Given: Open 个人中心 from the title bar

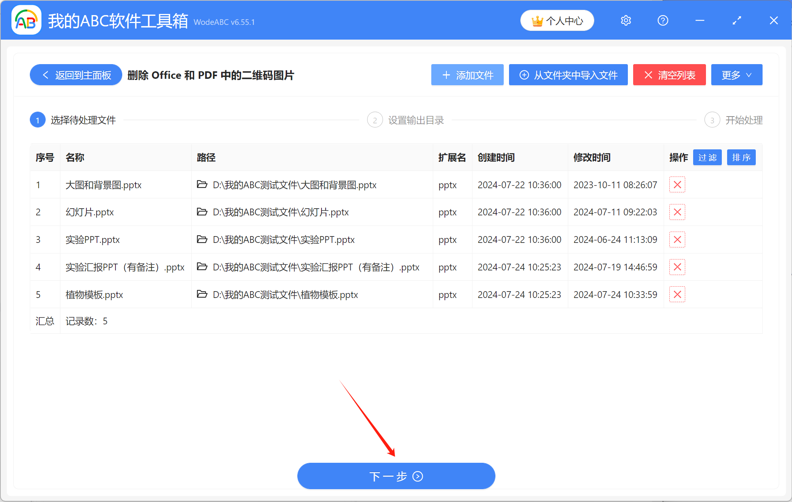Looking at the screenshot, I should [557, 20].
